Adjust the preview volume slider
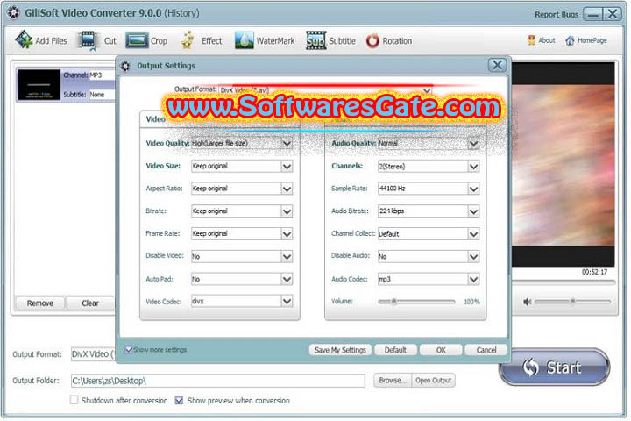This screenshot has width=631, height=421. pos(572,302)
